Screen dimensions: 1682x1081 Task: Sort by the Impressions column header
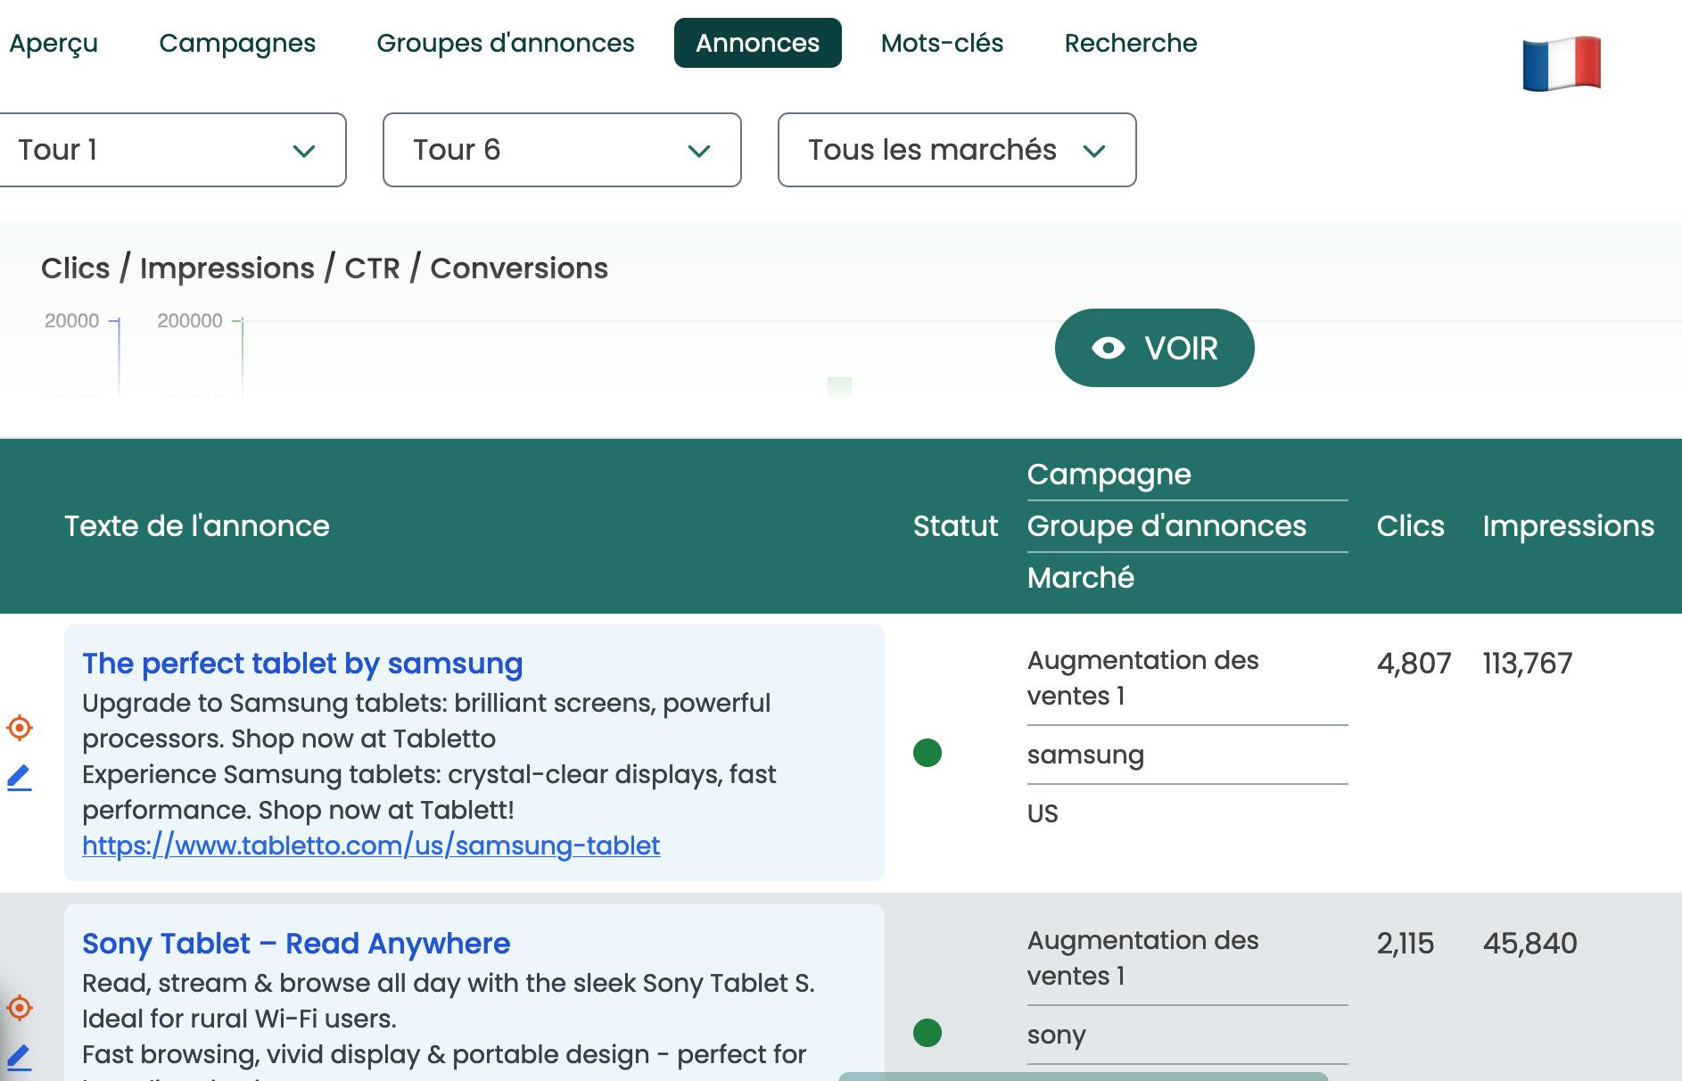pos(1568,526)
